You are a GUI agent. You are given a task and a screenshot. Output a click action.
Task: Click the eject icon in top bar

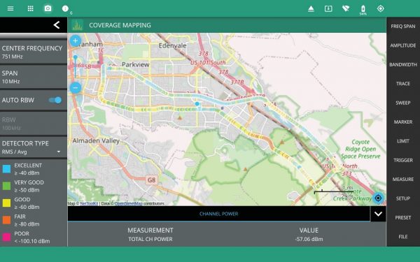point(311,9)
